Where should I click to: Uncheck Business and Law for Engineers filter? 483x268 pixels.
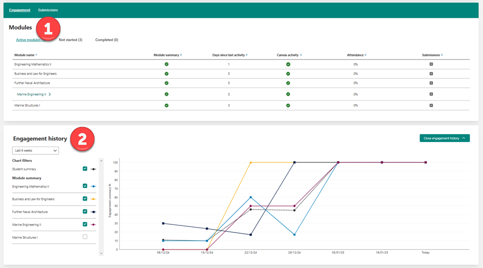pos(85,199)
